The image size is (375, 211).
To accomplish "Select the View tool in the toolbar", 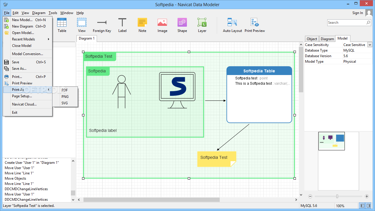I will pyautogui.click(x=82, y=25).
